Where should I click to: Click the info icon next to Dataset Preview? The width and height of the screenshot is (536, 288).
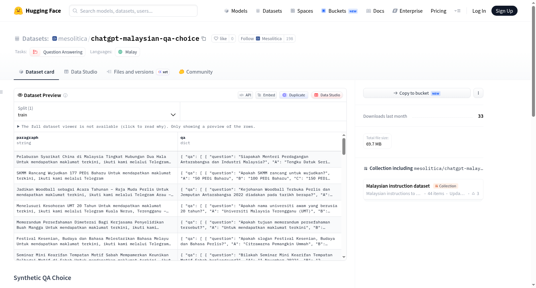pyautogui.click(x=65, y=95)
